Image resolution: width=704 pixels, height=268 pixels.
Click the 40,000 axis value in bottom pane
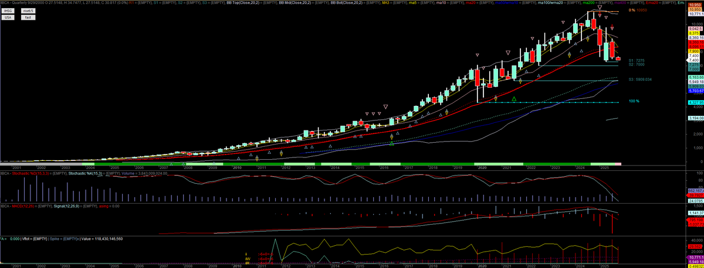(x=696, y=240)
